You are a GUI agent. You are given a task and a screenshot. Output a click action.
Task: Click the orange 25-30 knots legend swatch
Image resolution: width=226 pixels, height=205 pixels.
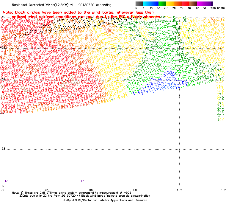[178, 4]
